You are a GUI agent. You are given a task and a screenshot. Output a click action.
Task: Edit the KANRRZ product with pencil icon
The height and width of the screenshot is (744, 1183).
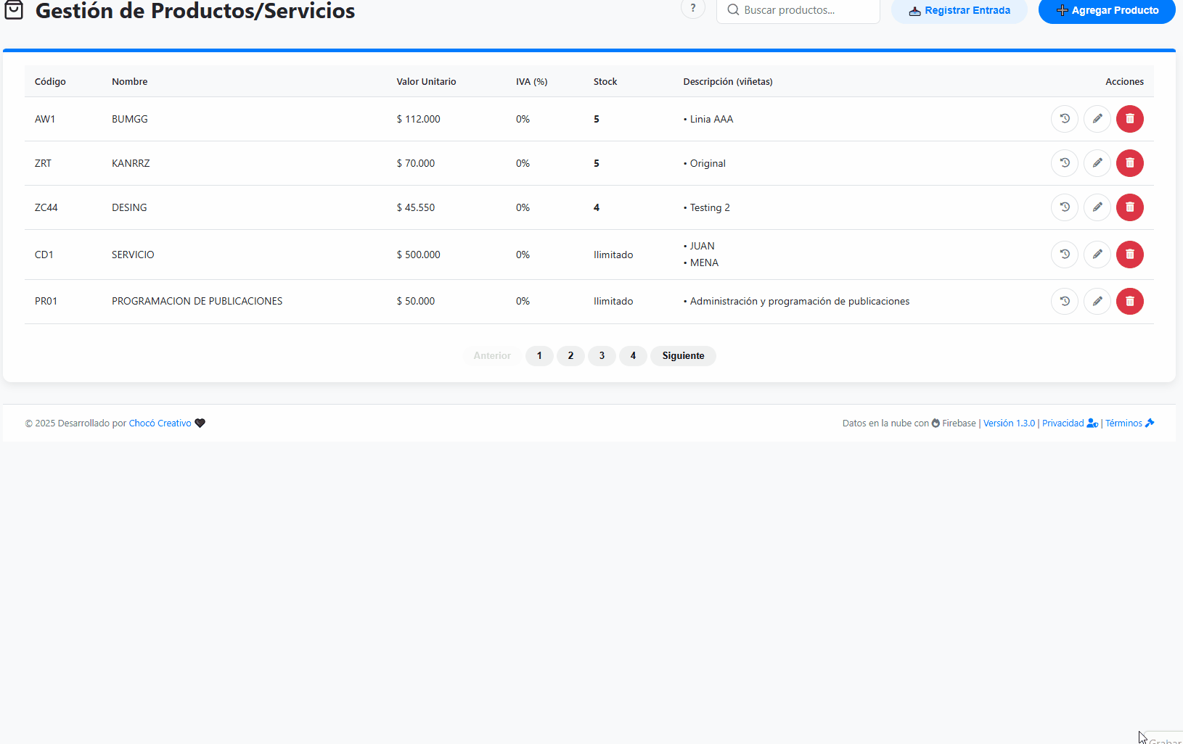point(1097,163)
